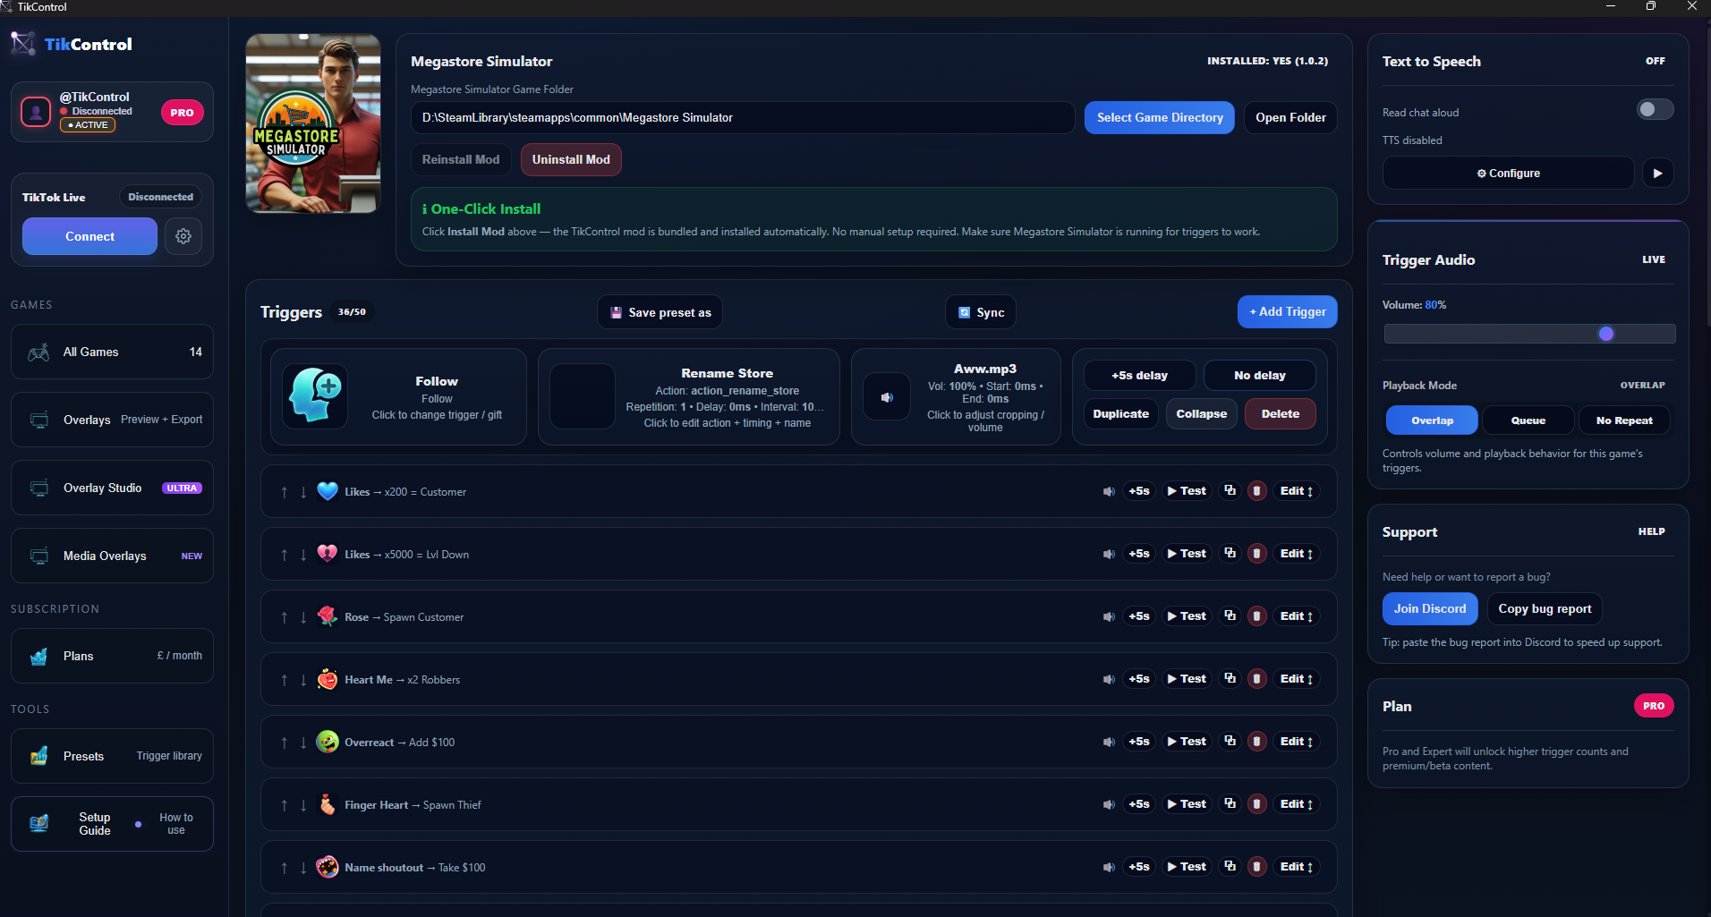The image size is (1711, 917).
Task: Play text-to-speech preview button
Action: [x=1658, y=173]
